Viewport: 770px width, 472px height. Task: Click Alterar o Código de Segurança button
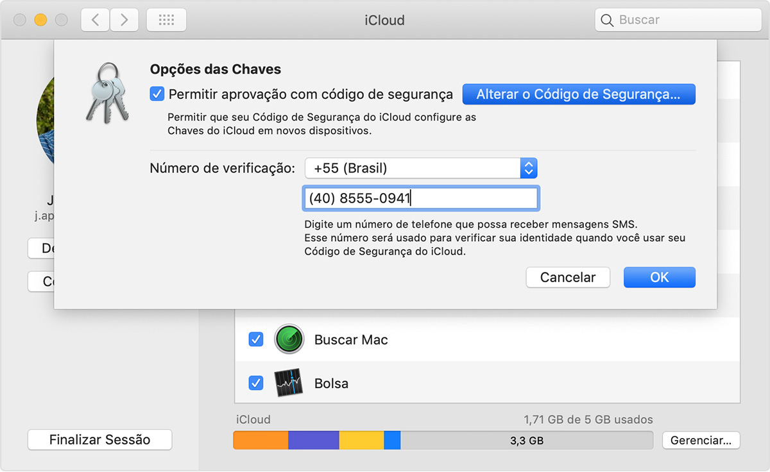578,94
